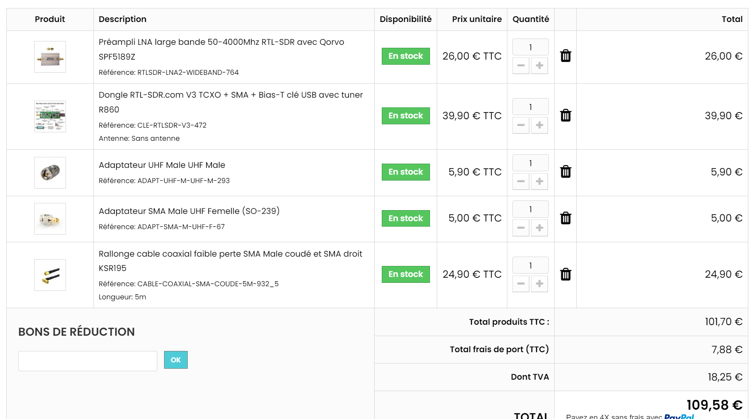
Task: Click the 'Dont TVA' amount 18,25 €
Action: pos(725,377)
